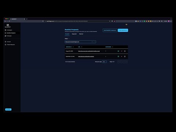Click the browser back button
176x132 pixels.
[5, 21]
